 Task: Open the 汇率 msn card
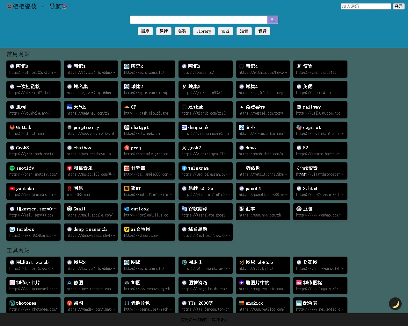[263, 212]
